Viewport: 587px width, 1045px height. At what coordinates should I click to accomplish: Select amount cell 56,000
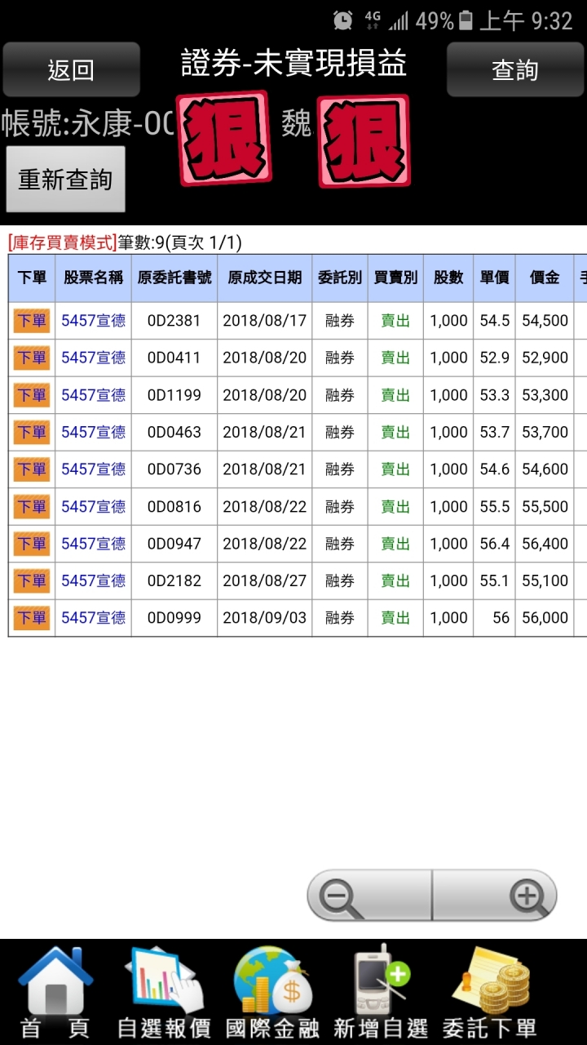545,618
